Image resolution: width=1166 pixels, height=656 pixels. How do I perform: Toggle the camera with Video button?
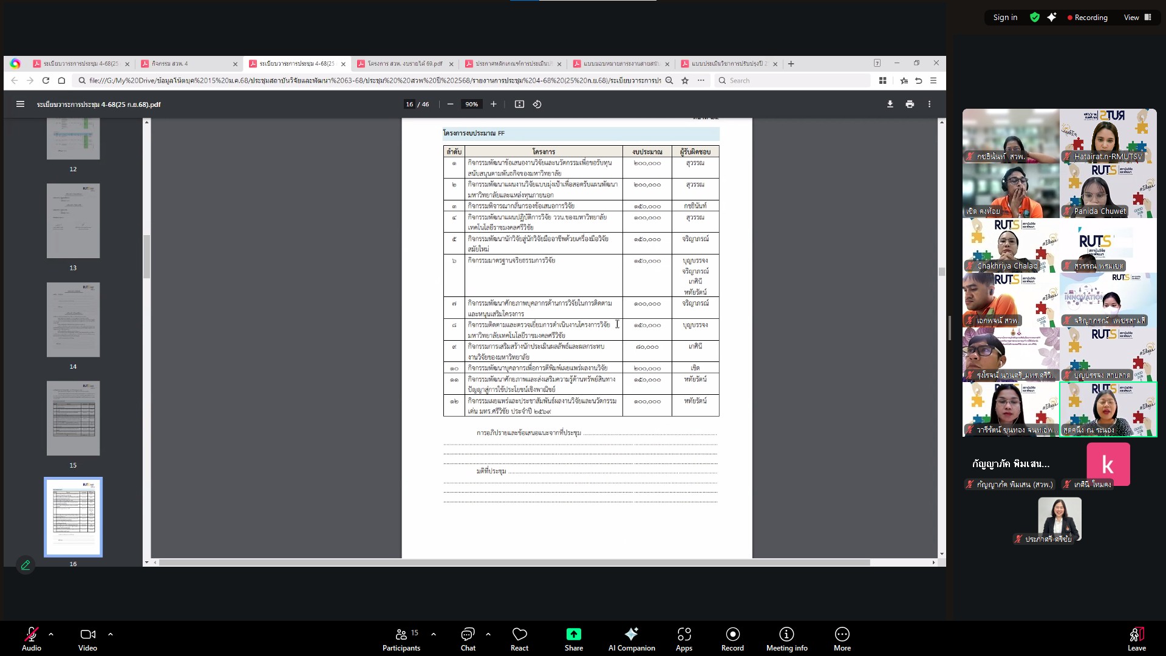[87, 639]
